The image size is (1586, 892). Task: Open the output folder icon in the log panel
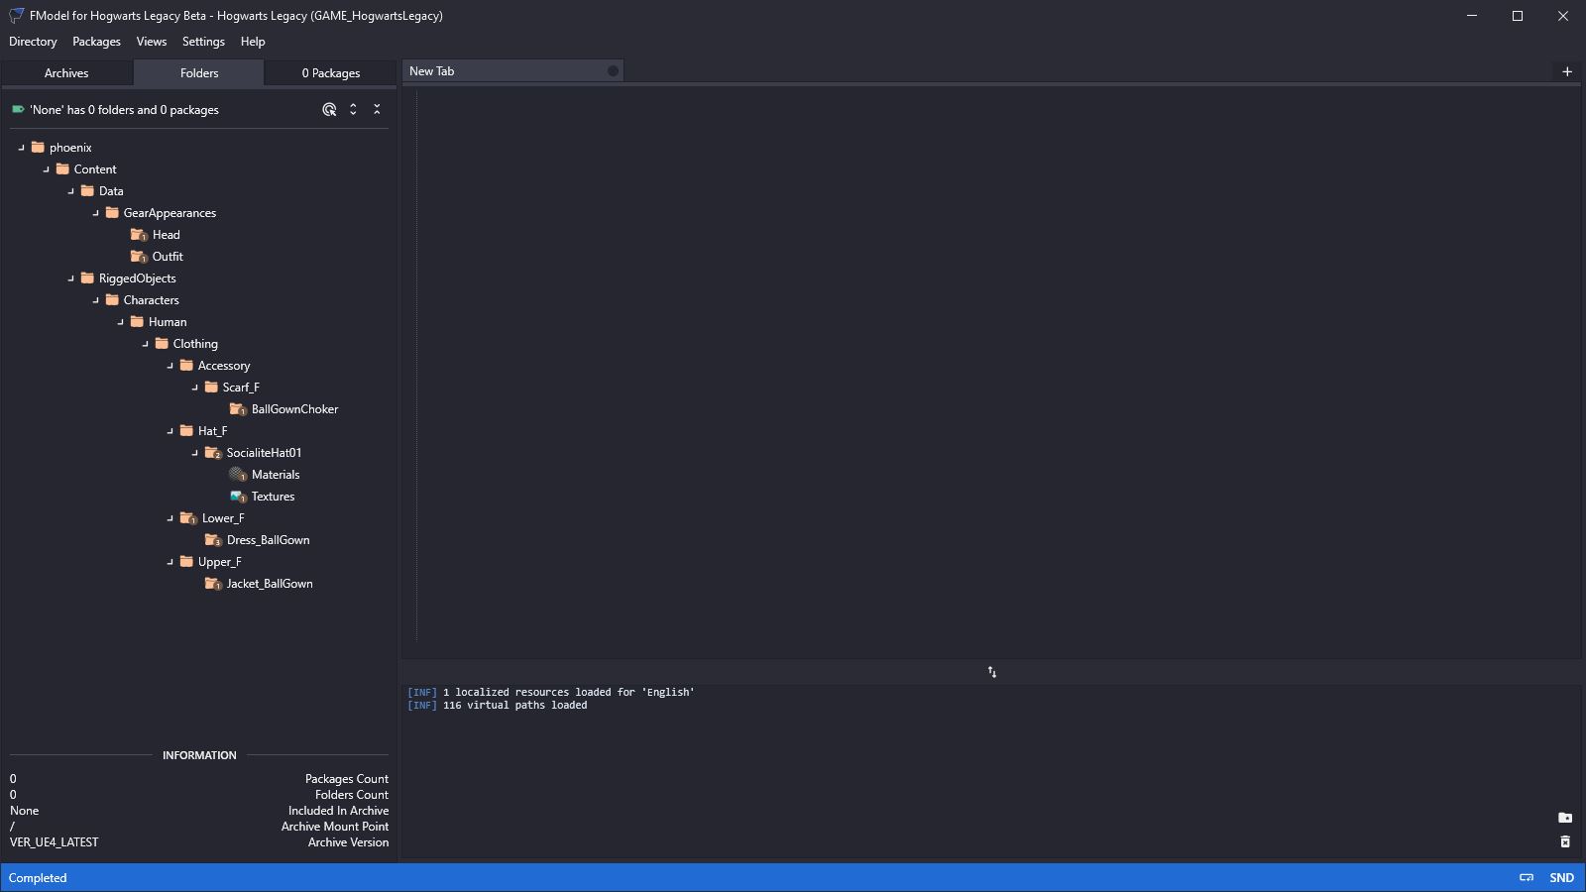pos(1565,818)
